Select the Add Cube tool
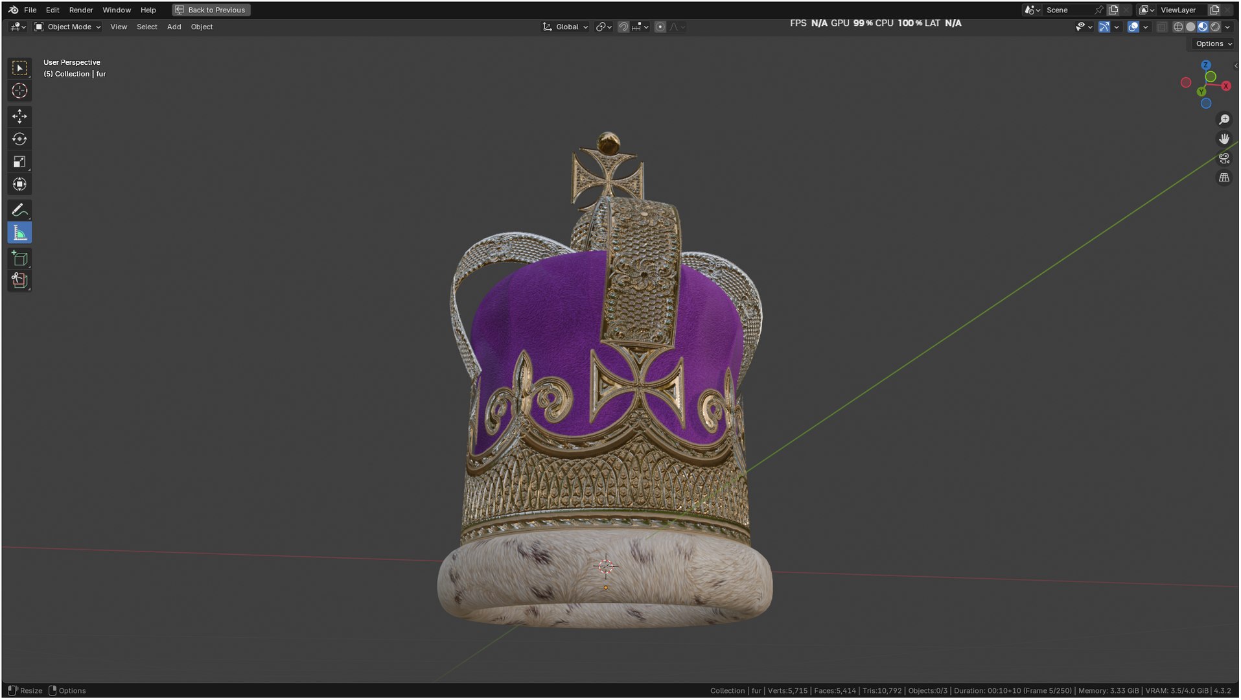 click(19, 259)
